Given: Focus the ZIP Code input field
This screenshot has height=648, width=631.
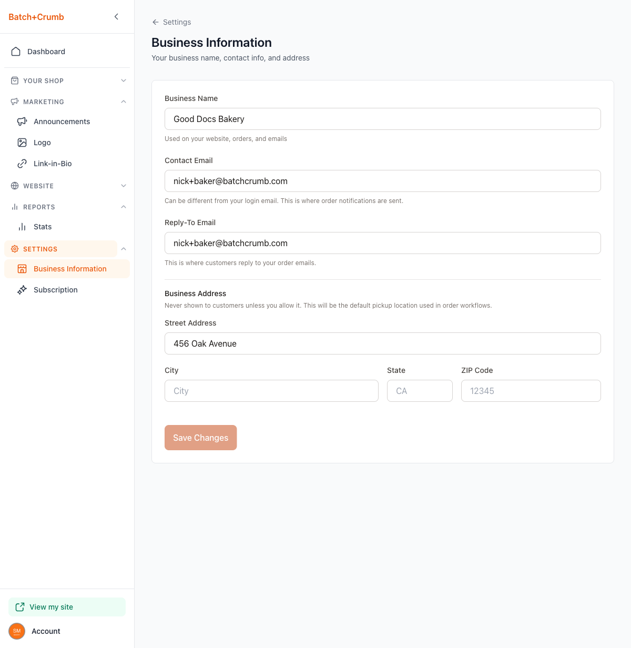Looking at the screenshot, I should (x=531, y=391).
